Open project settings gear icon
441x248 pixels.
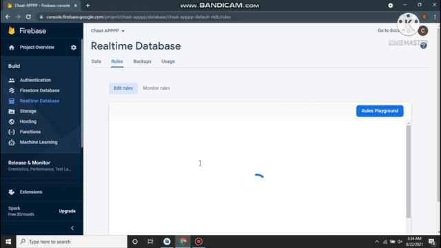point(74,48)
